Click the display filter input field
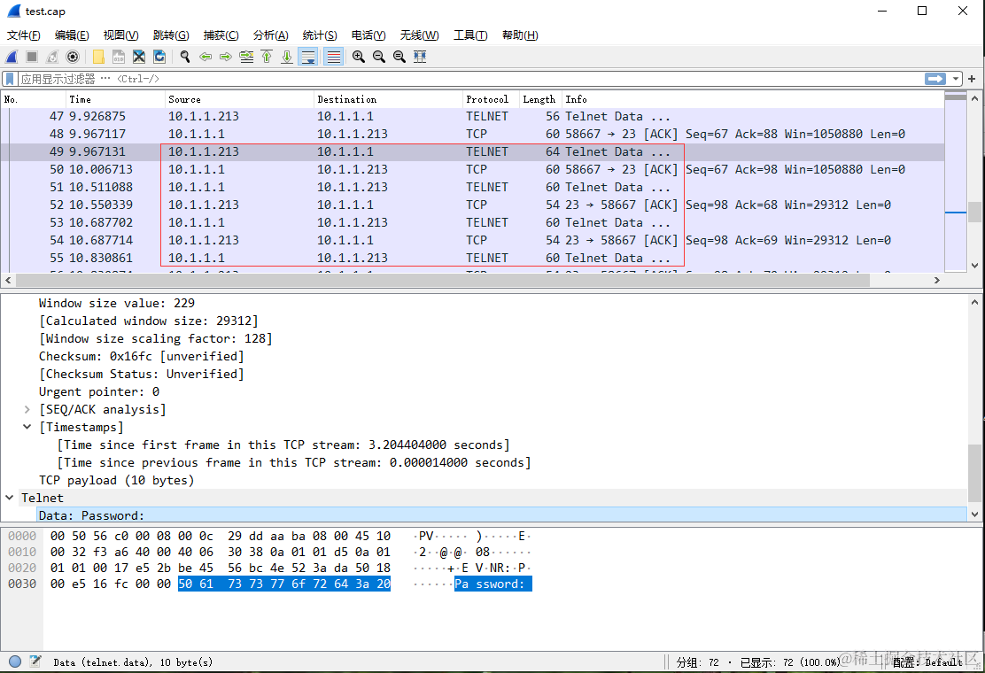This screenshot has width=985, height=673. [469, 79]
